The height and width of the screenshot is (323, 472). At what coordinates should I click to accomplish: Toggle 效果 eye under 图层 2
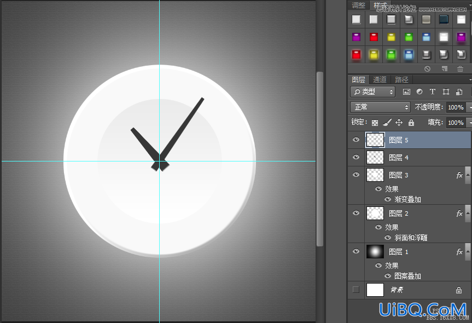(378, 227)
